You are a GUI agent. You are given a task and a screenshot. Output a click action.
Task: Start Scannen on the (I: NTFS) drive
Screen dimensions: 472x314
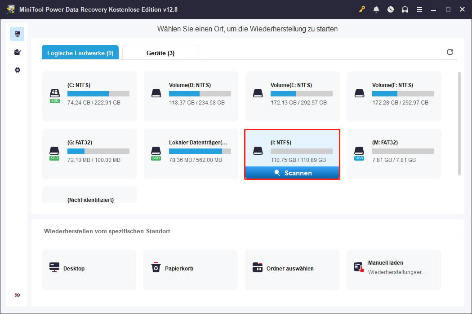(x=292, y=173)
